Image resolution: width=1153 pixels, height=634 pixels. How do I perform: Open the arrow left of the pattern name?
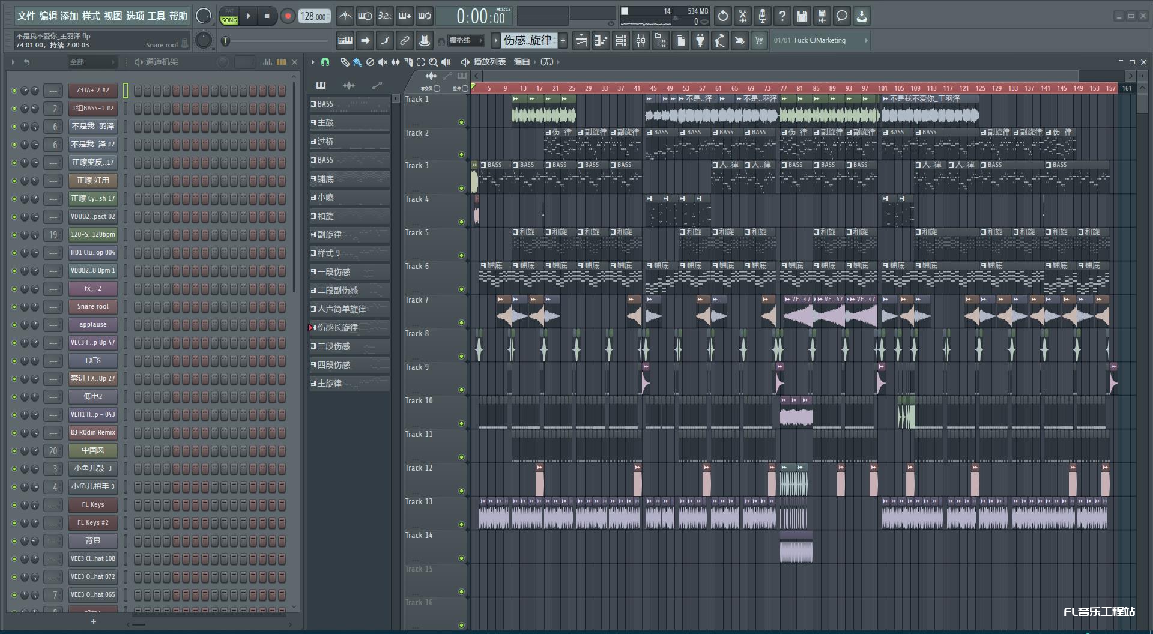(x=495, y=41)
